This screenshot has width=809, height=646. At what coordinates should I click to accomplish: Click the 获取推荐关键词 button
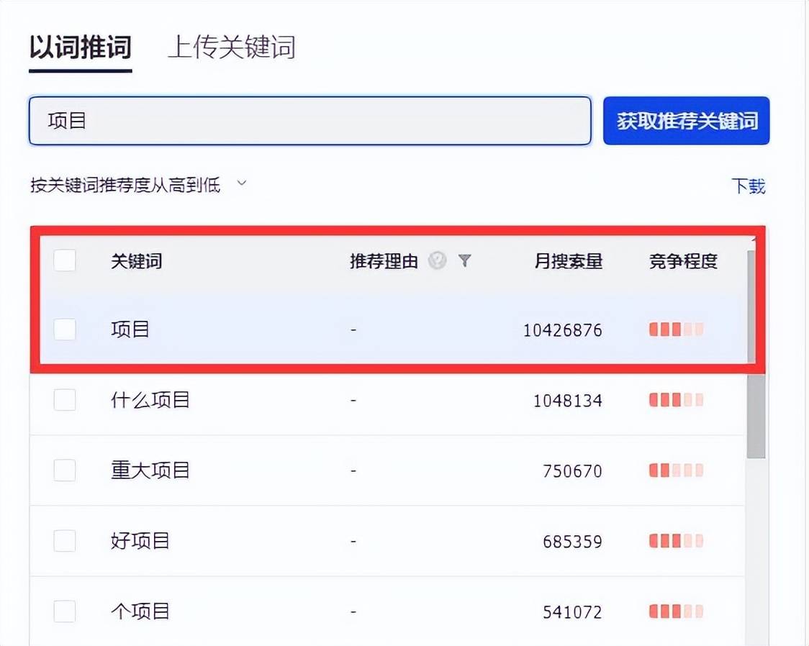(x=686, y=121)
